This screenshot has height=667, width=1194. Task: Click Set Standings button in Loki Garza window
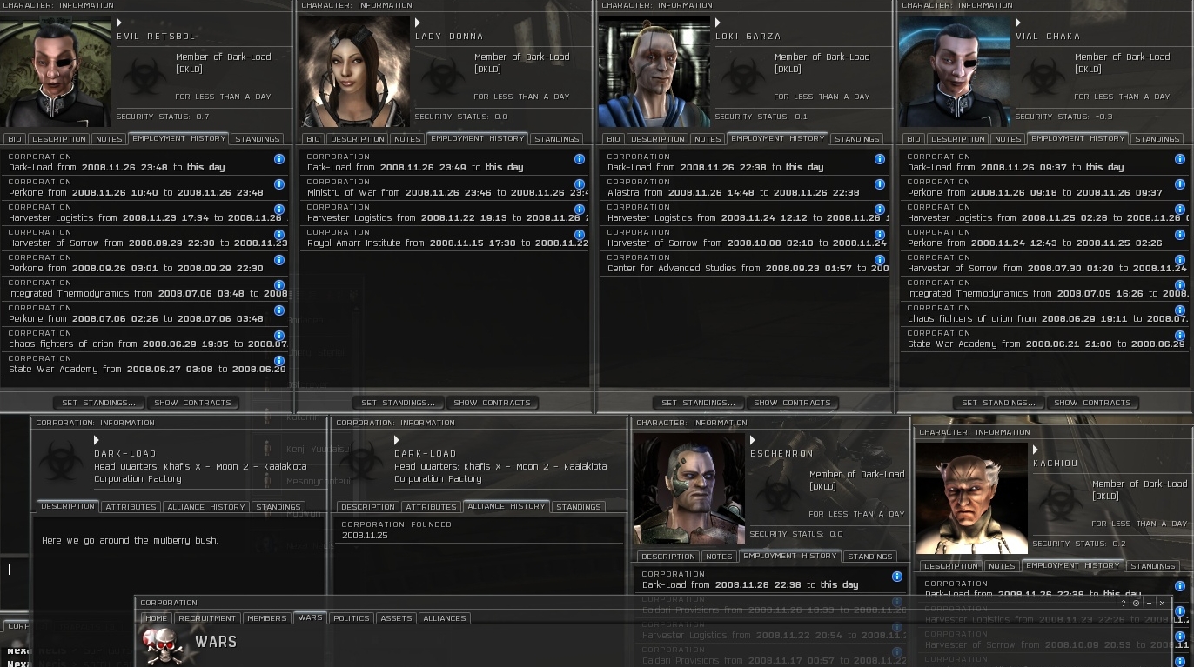[699, 403]
